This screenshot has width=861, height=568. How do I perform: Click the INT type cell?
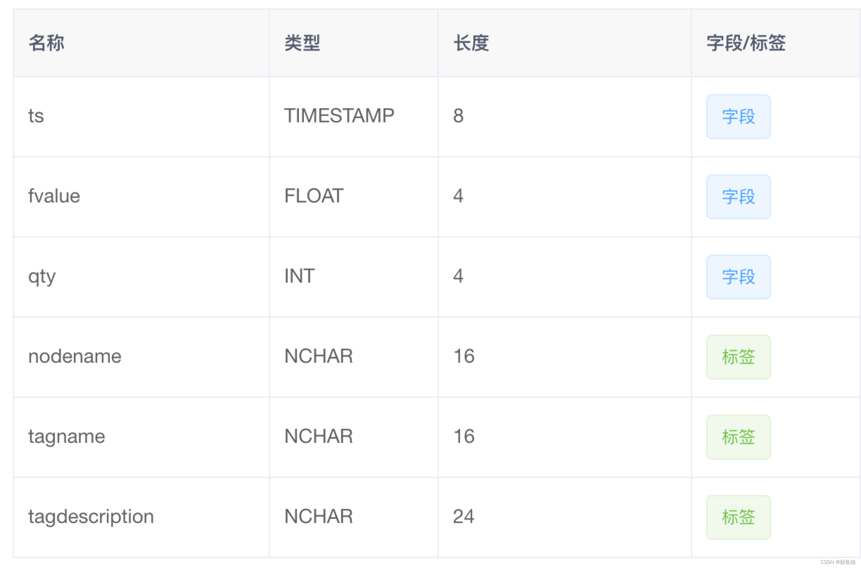tap(299, 276)
